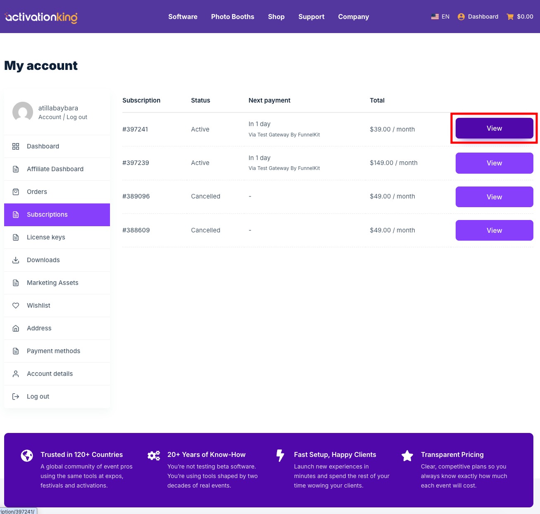Open Payment methods in sidebar
Image resolution: width=540 pixels, height=514 pixels.
coord(53,351)
